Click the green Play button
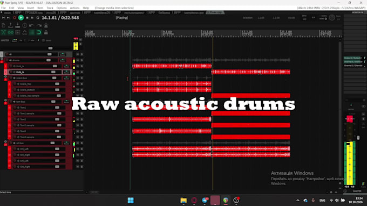The width and height of the screenshot is (367, 206). click(x=21, y=18)
